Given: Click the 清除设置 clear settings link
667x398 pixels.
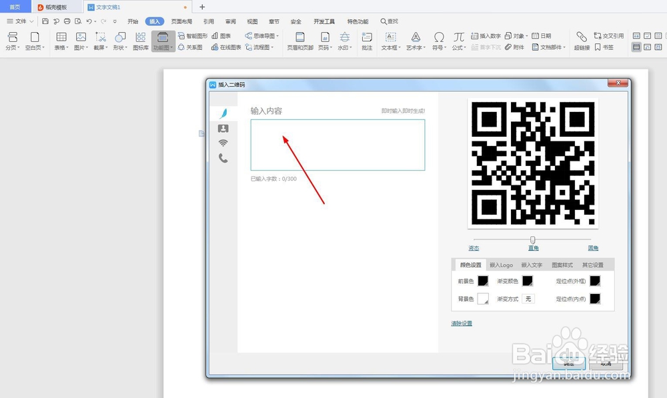Looking at the screenshot, I should click(x=462, y=323).
